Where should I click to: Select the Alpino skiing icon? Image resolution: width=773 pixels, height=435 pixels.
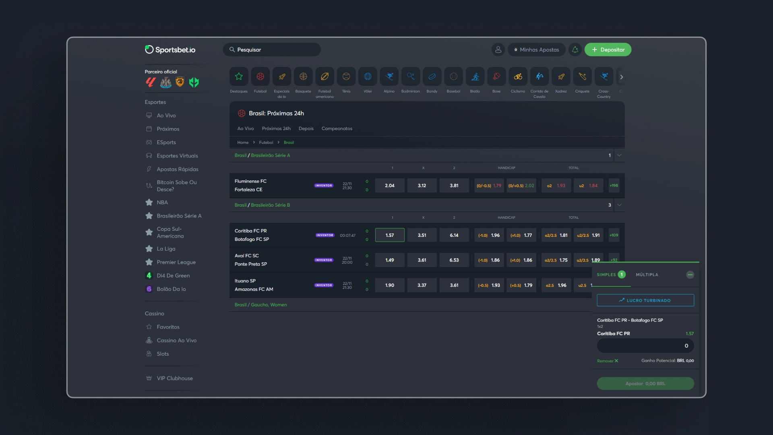coord(389,77)
